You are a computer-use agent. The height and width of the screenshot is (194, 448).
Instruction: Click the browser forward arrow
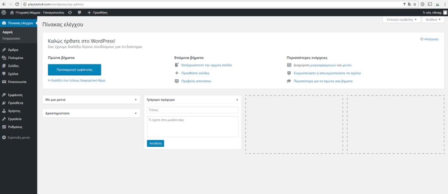click(x=10, y=4)
